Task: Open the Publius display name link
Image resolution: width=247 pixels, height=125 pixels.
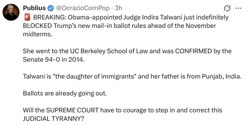Action: (34, 8)
